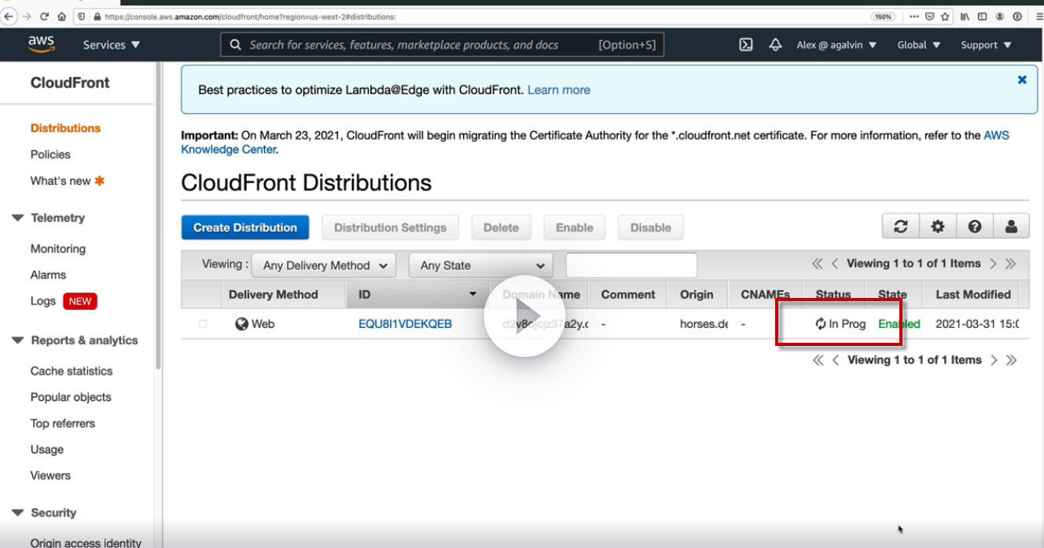The width and height of the screenshot is (1044, 548).
Task: Close the Lambda@Edge best practices banner
Action: (1022, 79)
